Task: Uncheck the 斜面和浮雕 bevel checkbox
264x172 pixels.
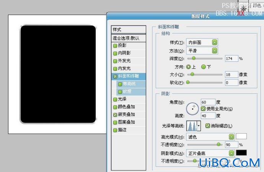Action: pos(115,77)
